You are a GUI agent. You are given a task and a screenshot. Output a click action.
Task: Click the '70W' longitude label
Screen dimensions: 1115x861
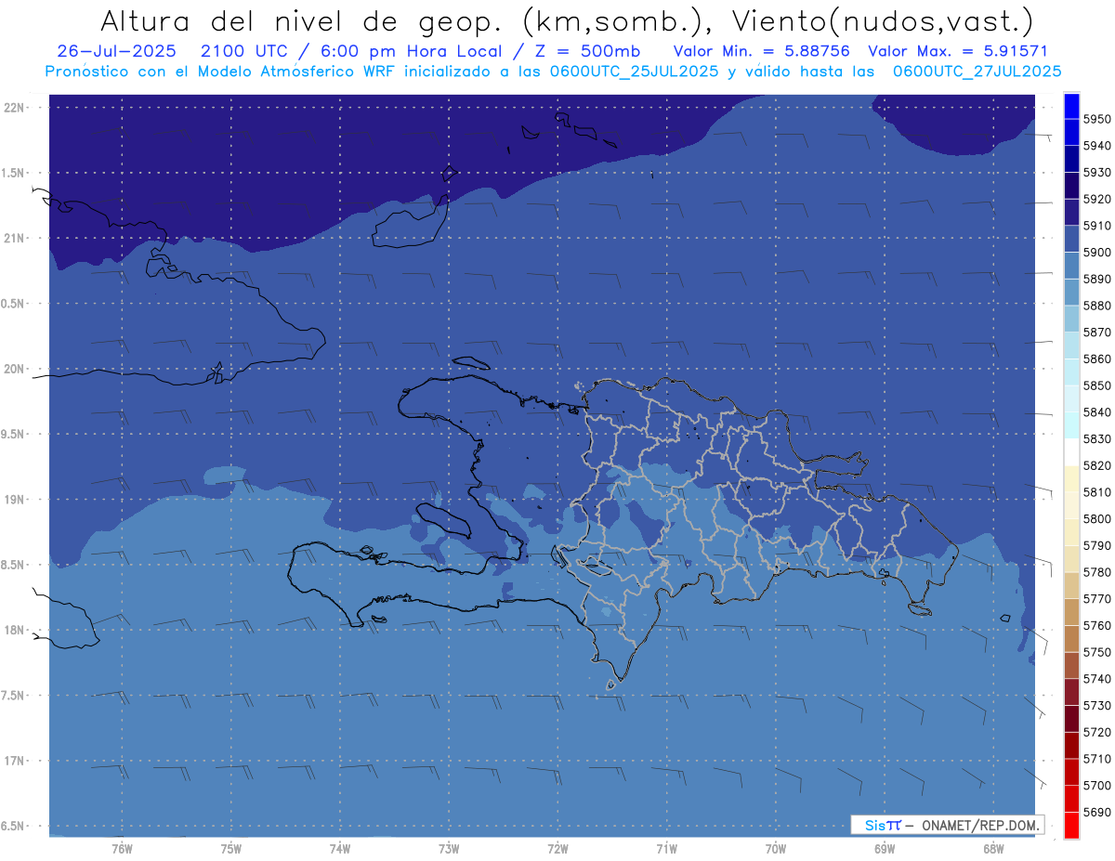pyautogui.click(x=775, y=849)
